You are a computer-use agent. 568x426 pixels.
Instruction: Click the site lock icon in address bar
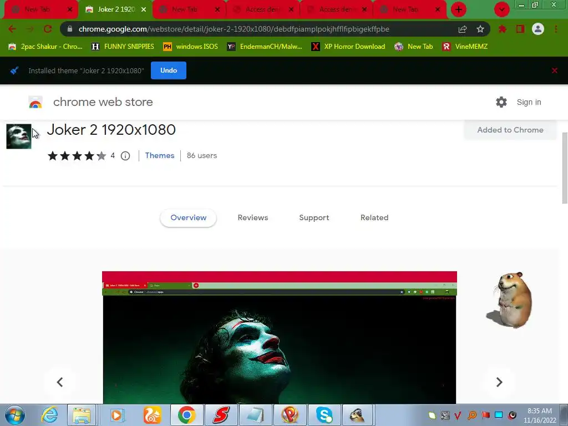[x=70, y=29]
